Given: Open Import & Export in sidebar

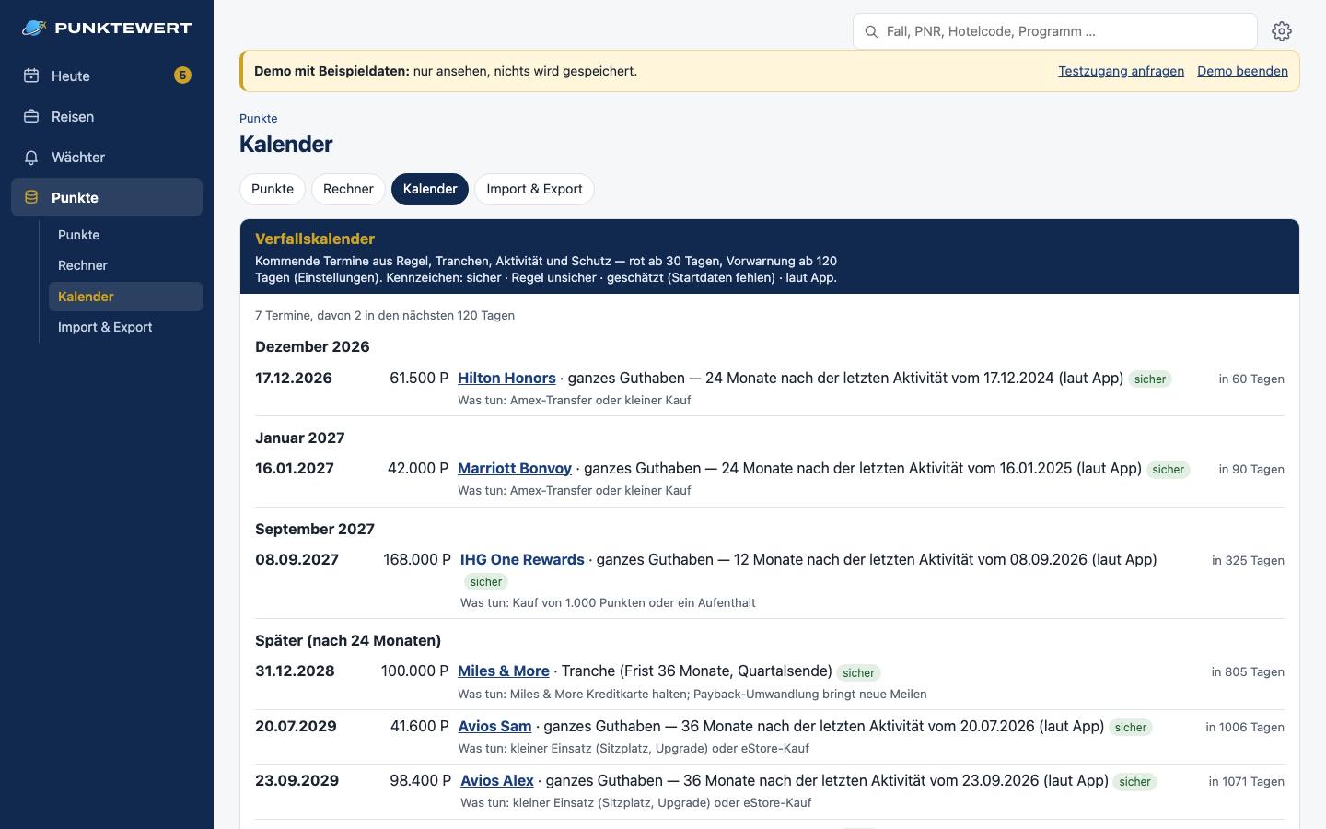Looking at the screenshot, I should click(125, 327).
